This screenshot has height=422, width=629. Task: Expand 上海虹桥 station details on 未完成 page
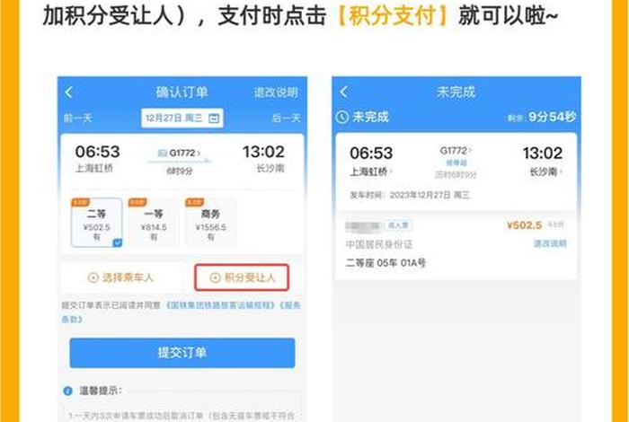coord(371,172)
